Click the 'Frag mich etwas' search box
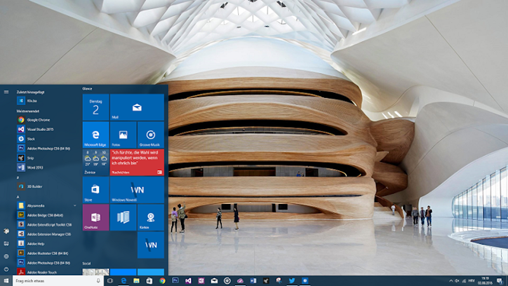 tap(54, 281)
